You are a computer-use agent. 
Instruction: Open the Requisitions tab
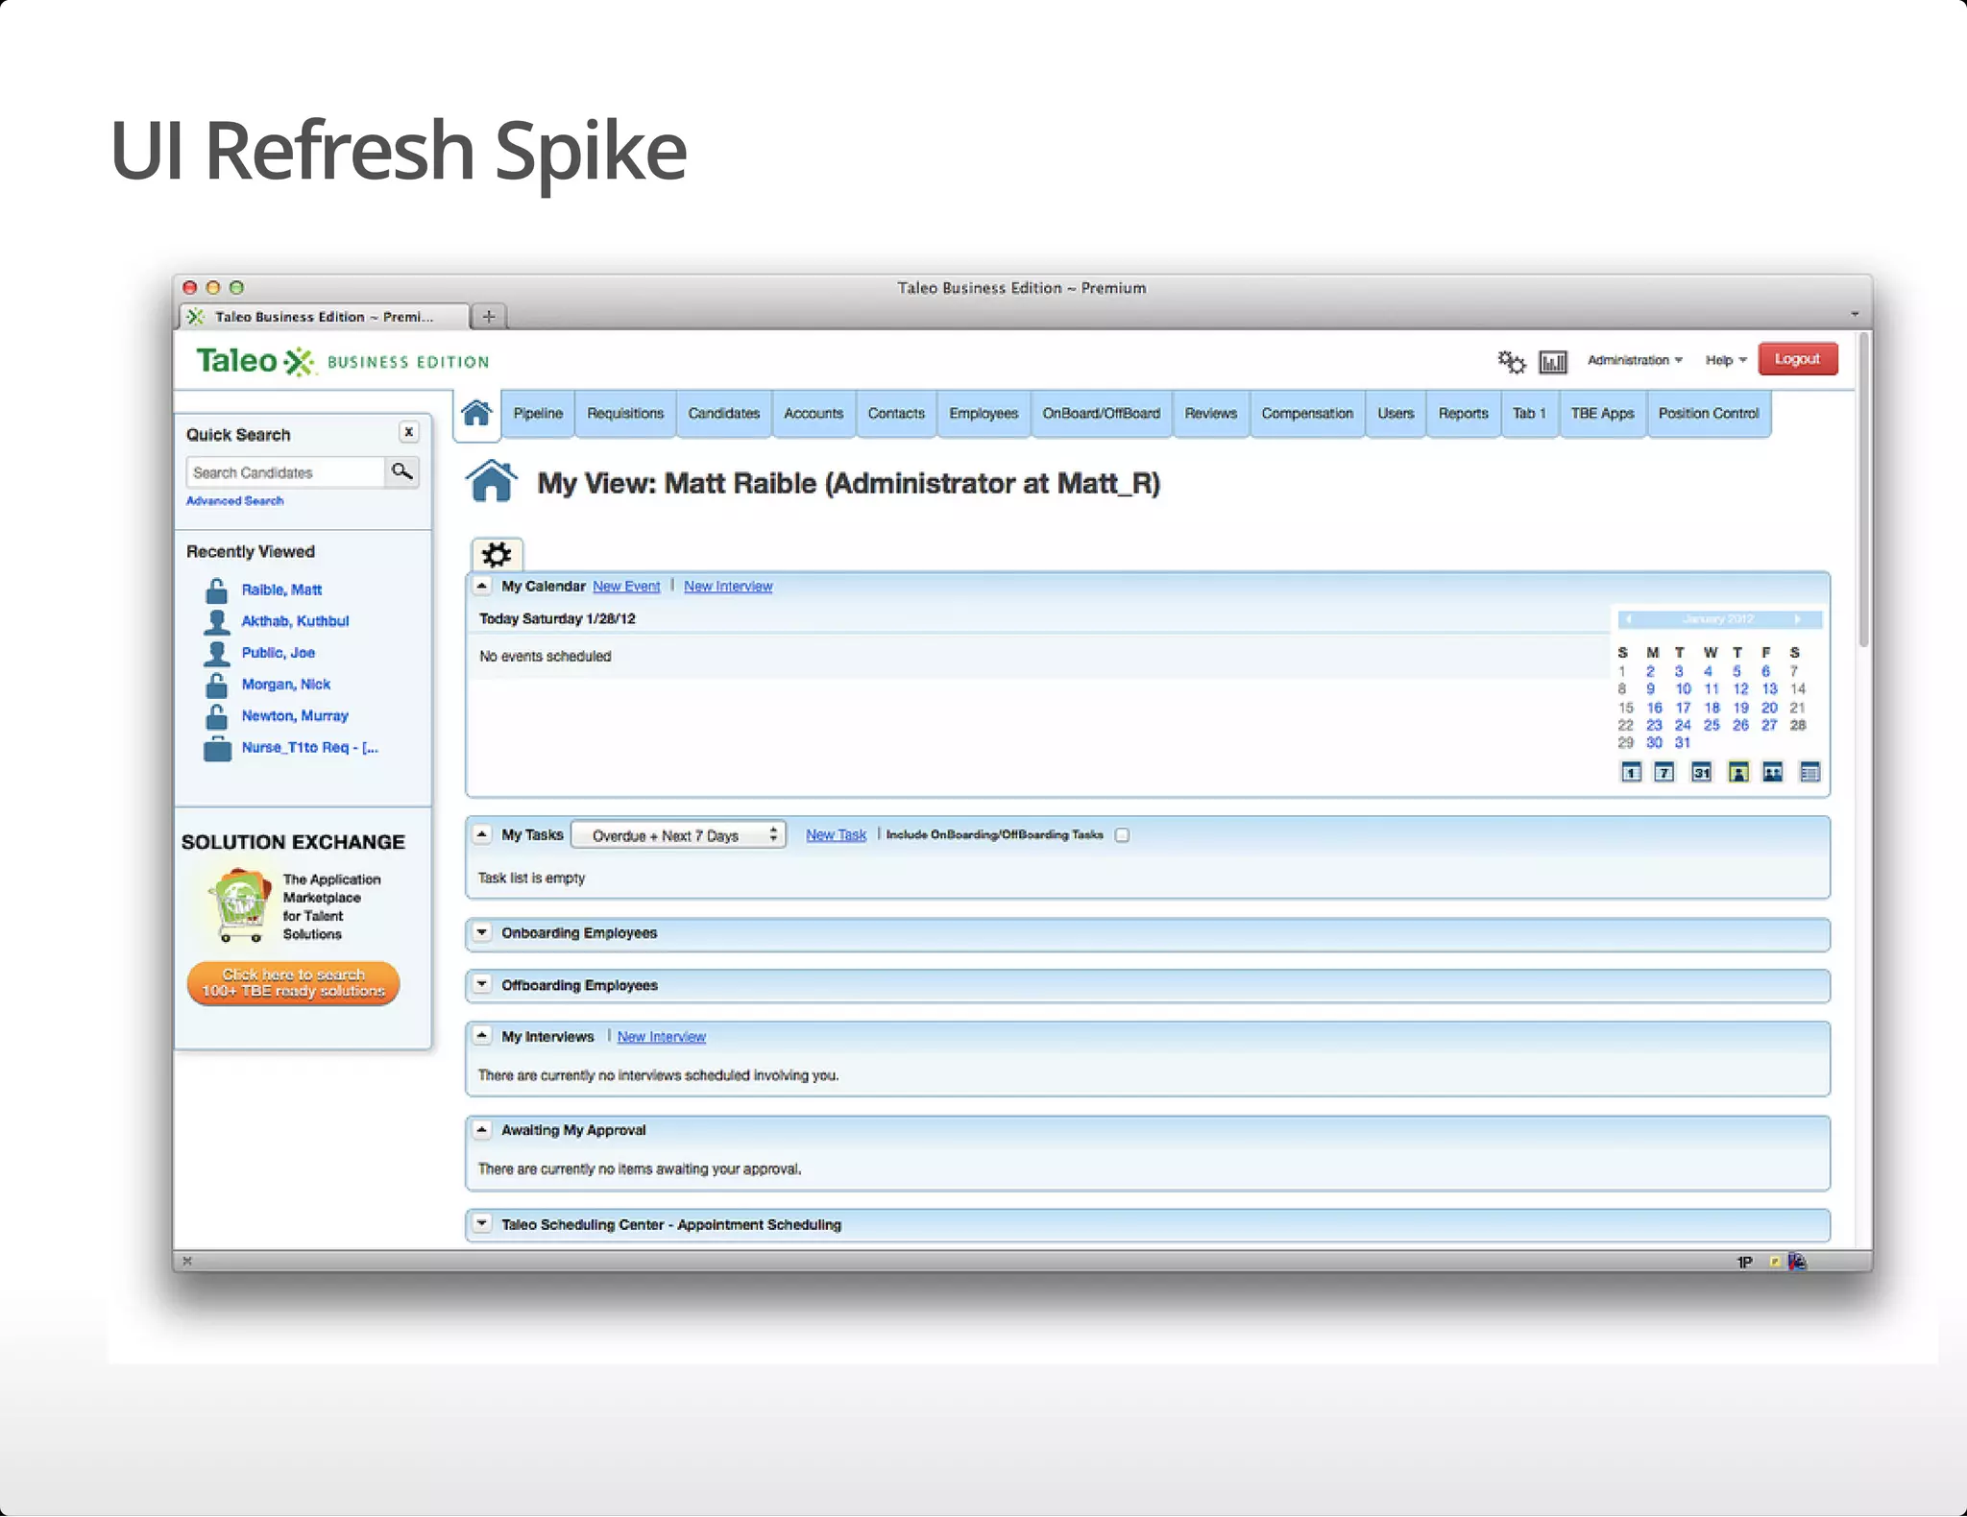(625, 414)
